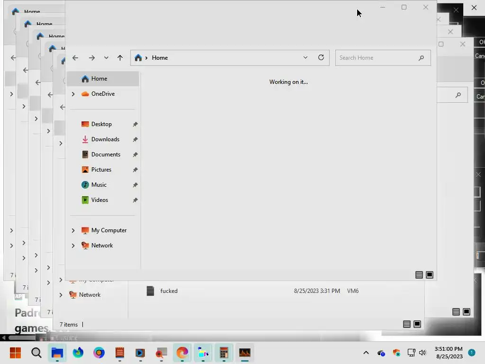Go back in front Home window
Image resolution: width=485 pixels, height=364 pixels.
pos(75,58)
